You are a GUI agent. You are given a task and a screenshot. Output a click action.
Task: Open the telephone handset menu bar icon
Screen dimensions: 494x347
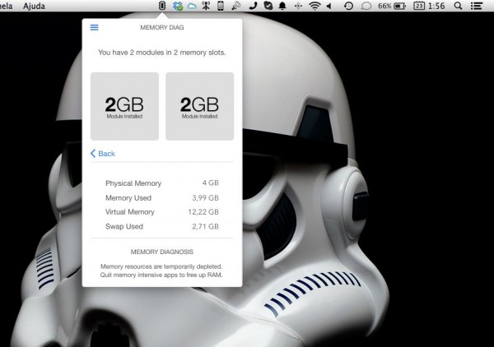click(x=253, y=6)
